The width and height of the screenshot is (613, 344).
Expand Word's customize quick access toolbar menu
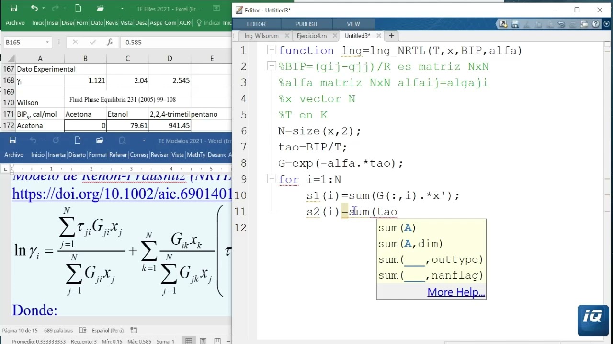coord(144,140)
